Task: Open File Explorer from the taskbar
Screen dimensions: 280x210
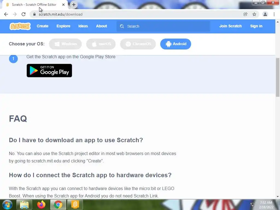Action: pyautogui.click(x=24, y=205)
